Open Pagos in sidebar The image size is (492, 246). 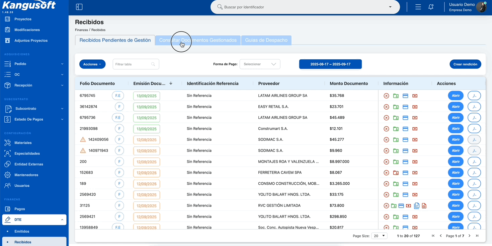click(x=20, y=209)
